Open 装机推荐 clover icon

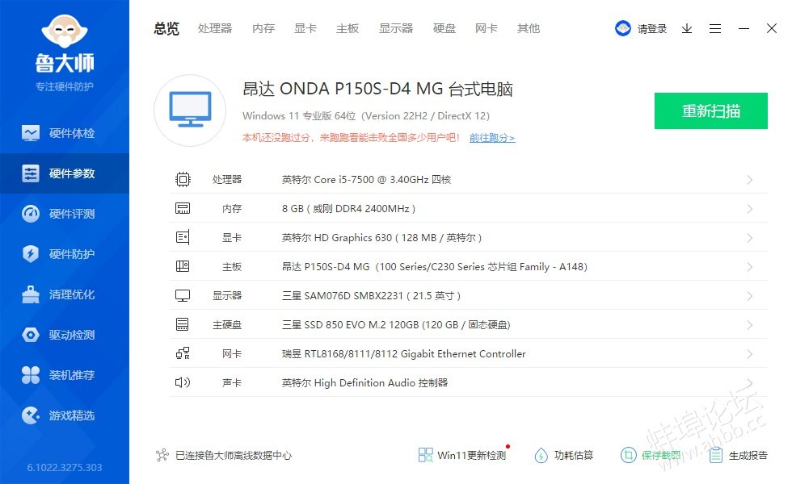pyautogui.click(x=31, y=375)
